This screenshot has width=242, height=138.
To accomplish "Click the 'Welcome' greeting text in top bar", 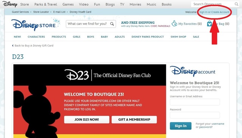I will pos(191,12).
